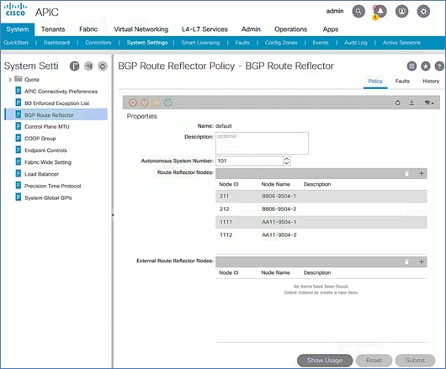Open the Tenants menu
Screen dimensions: 446x369
pos(53,29)
